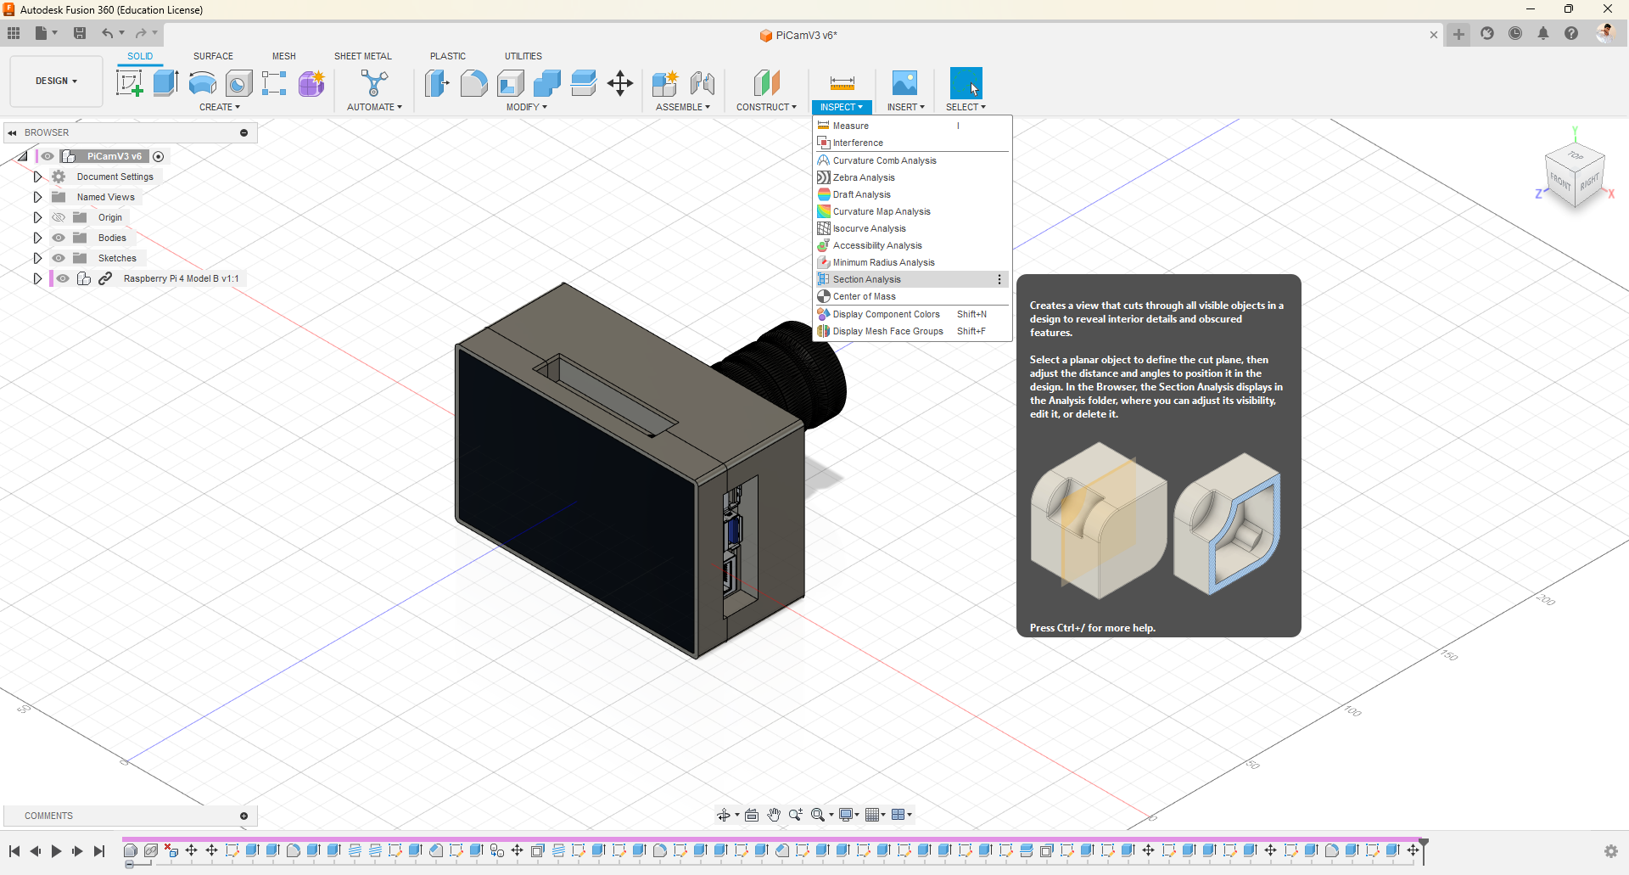Expand the Document Settings tree node
The width and height of the screenshot is (1629, 875).
37,177
